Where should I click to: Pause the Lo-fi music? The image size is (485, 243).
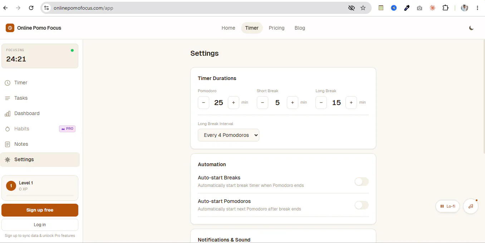pyautogui.click(x=447, y=206)
